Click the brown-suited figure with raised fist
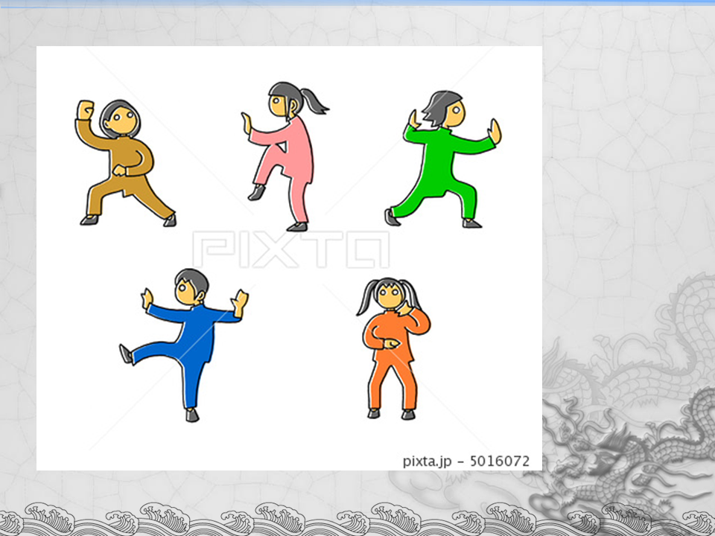The height and width of the screenshot is (536, 715). tap(125, 163)
